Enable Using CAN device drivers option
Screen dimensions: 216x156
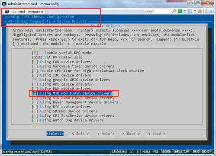pyautogui.click(x=61, y=62)
